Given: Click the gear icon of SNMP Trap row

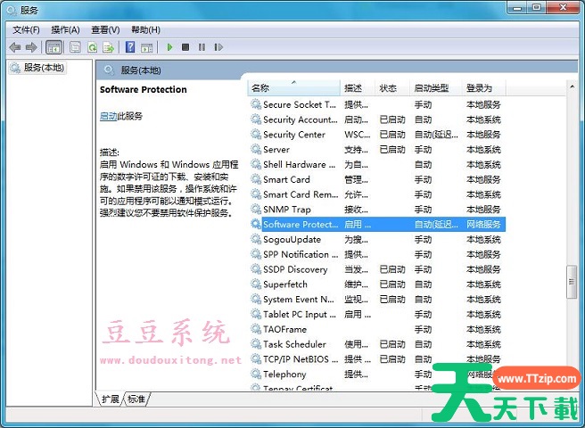Looking at the screenshot, I should pyautogui.click(x=256, y=210).
